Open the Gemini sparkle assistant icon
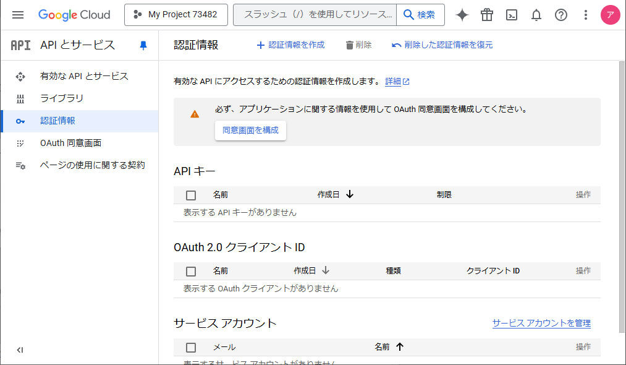626x365 pixels. tap(462, 15)
